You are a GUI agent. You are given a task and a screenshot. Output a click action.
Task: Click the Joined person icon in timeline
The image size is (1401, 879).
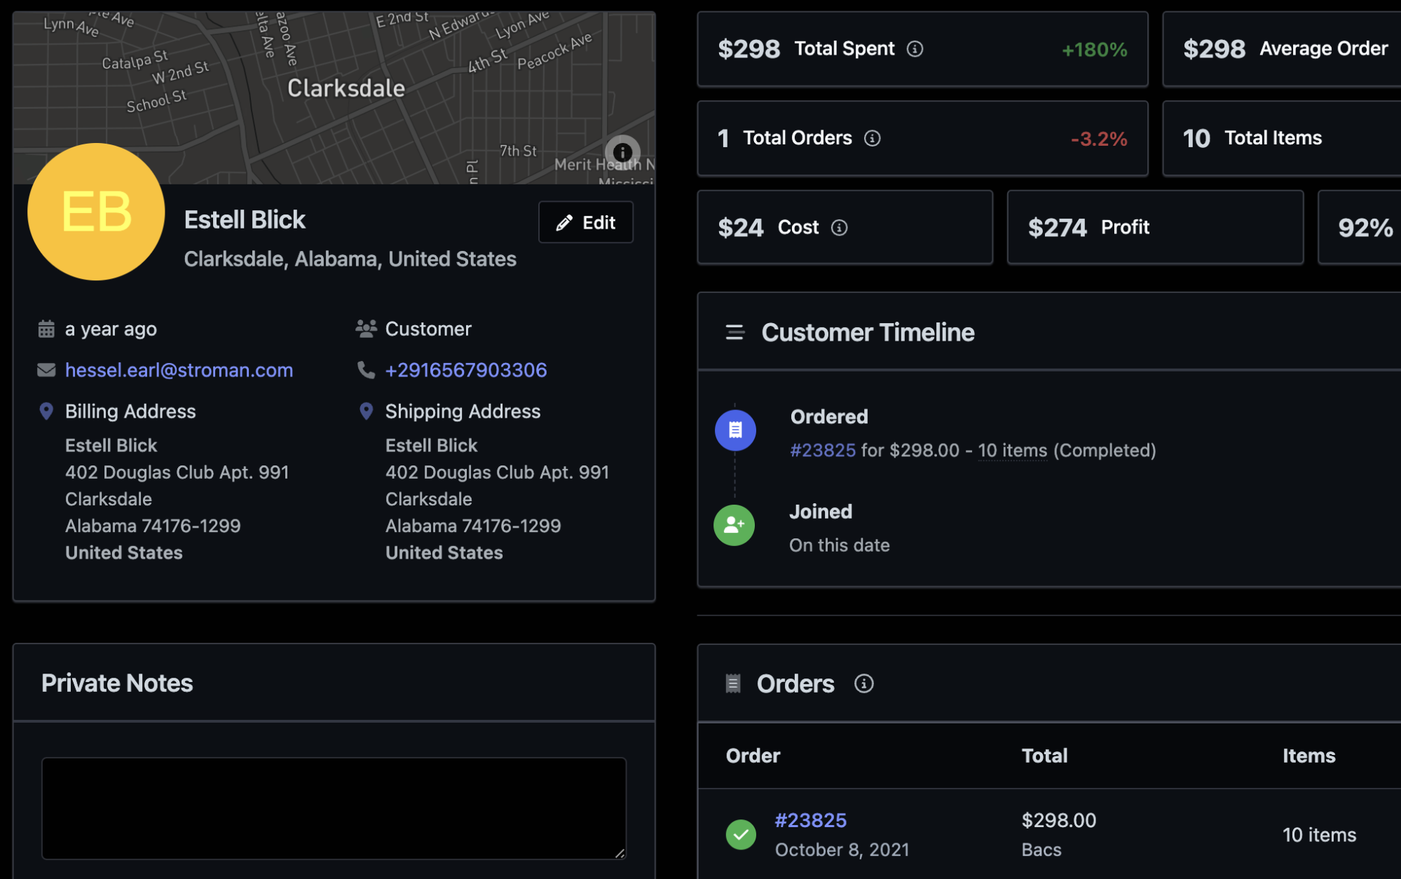733,525
